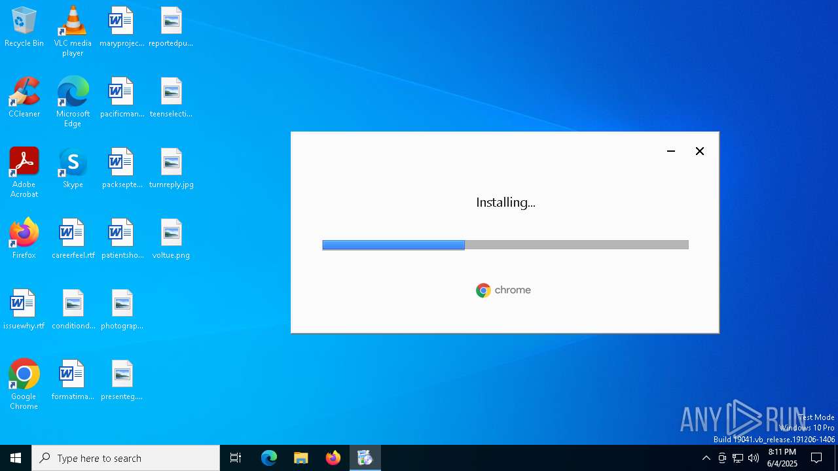Launch Microsoft Edge desktop shortcut
The height and width of the screenshot is (471, 838).
(73, 102)
